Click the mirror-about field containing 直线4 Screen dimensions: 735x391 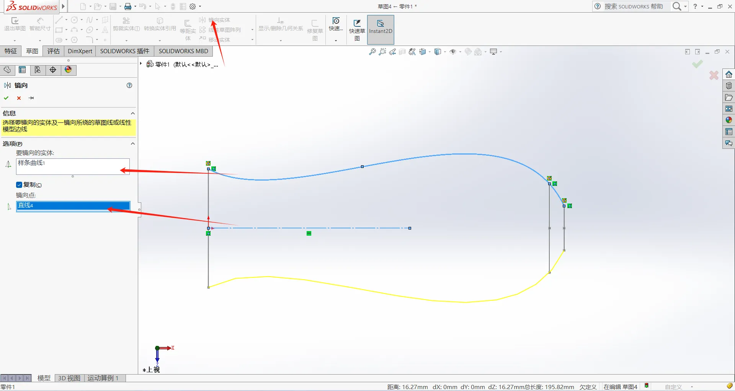(x=73, y=206)
